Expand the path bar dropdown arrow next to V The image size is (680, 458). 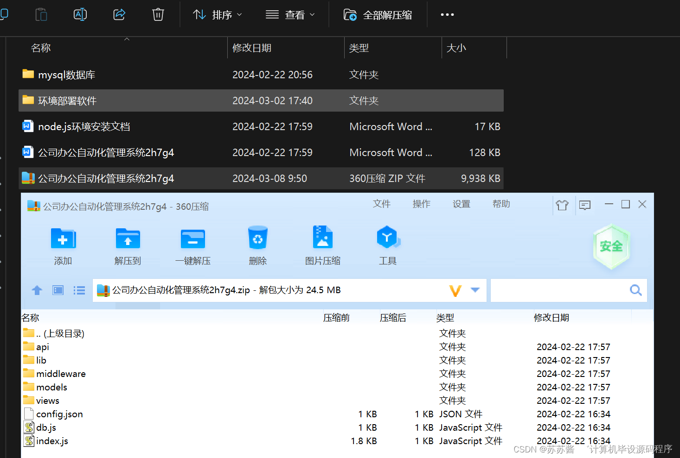(x=475, y=290)
